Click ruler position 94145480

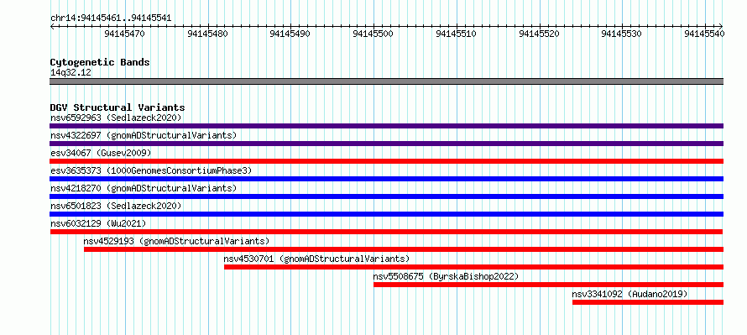[207, 34]
